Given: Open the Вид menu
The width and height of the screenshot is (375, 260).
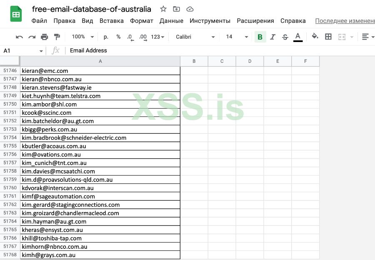Looking at the screenshot, I should click(87, 21).
